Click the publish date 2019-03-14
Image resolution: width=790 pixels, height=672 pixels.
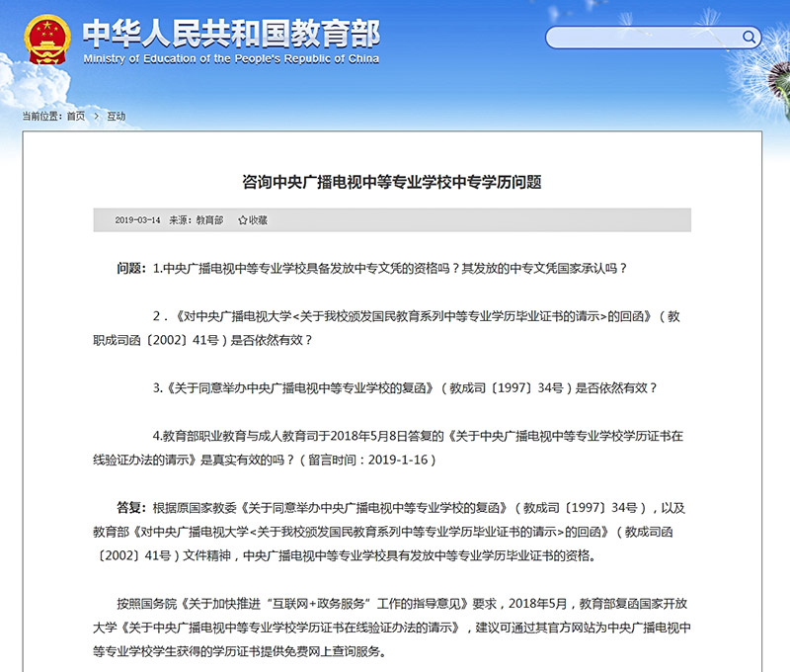(x=137, y=220)
